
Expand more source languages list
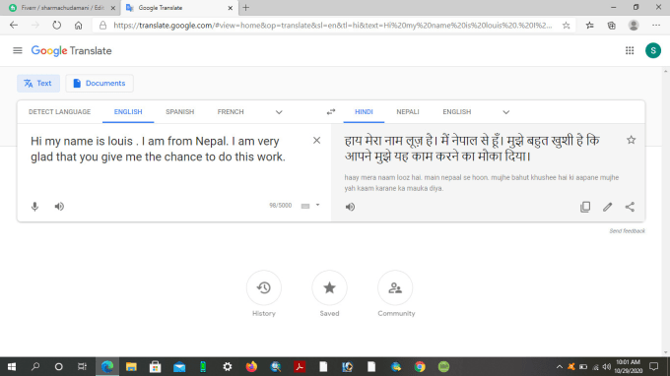pyautogui.click(x=279, y=112)
